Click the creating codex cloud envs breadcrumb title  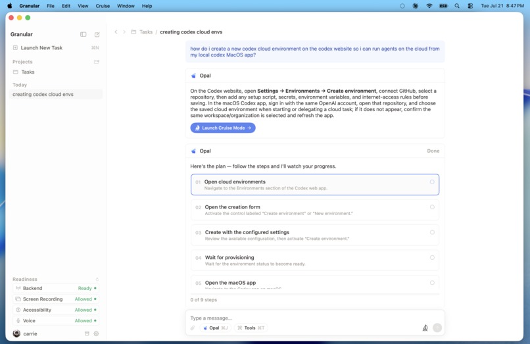click(191, 32)
